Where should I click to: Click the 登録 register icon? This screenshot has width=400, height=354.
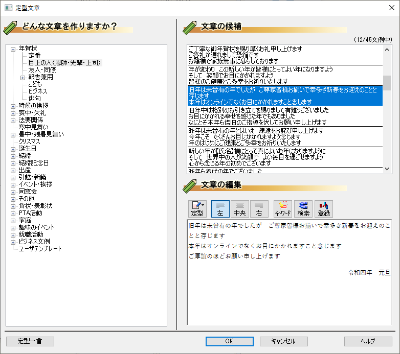coord(324,209)
